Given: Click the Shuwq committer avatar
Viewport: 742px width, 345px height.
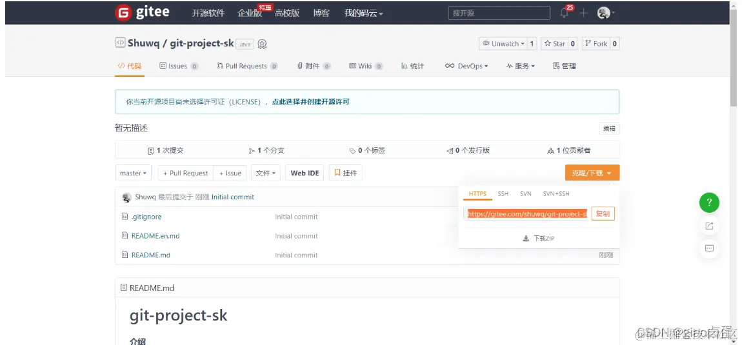Looking at the screenshot, I should (x=126, y=197).
